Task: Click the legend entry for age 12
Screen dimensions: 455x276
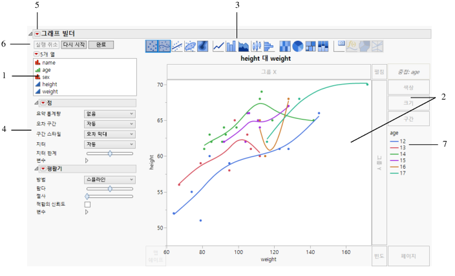Action: tap(398, 142)
